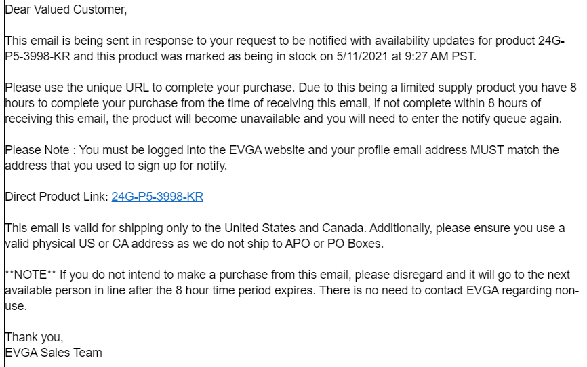Click the date "5/11/2021" in the email
The image size is (587, 367).
point(362,56)
